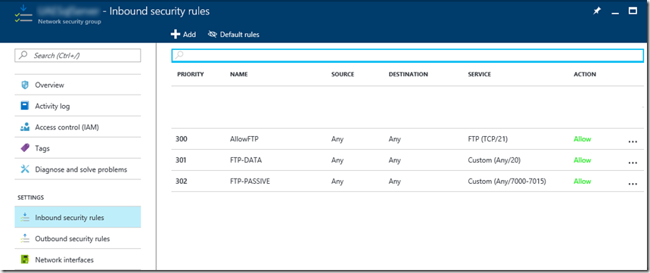The image size is (650, 273).
Task: Sort by the SERVICE column header
Action: pyautogui.click(x=479, y=75)
